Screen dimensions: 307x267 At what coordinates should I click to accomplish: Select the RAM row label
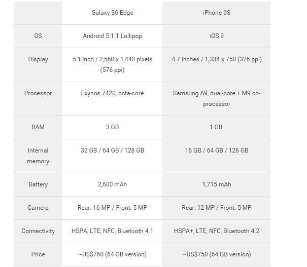(38, 127)
